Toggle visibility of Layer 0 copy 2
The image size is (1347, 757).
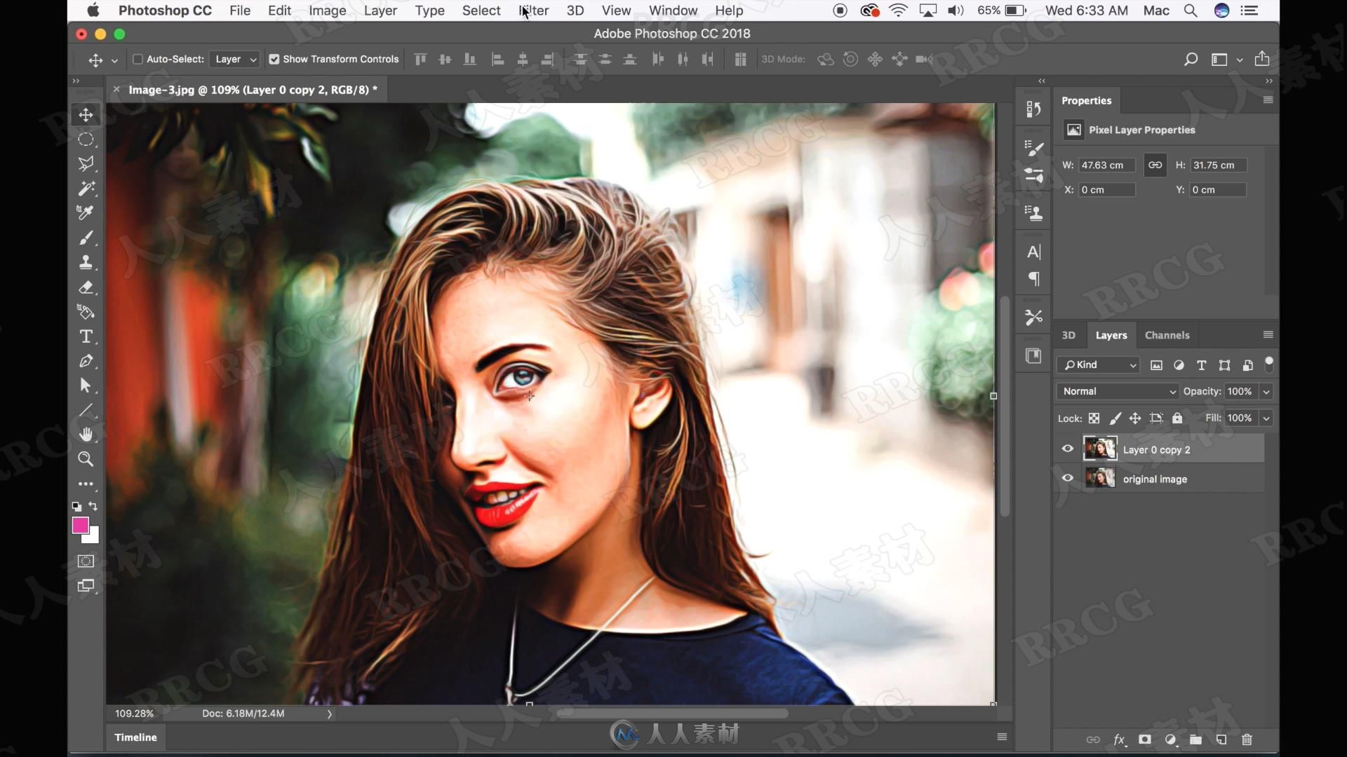pyautogui.click(x=1068, y=449)
